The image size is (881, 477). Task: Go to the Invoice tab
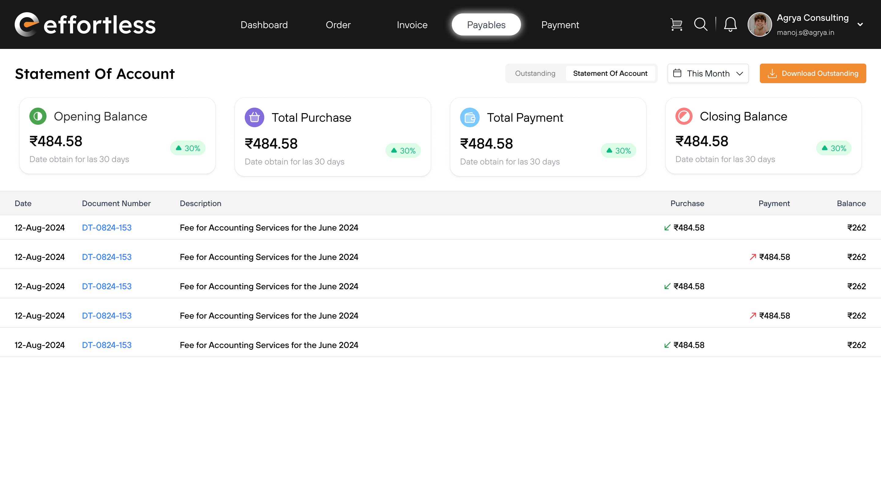pyautogui.click(x=412, y=25)
